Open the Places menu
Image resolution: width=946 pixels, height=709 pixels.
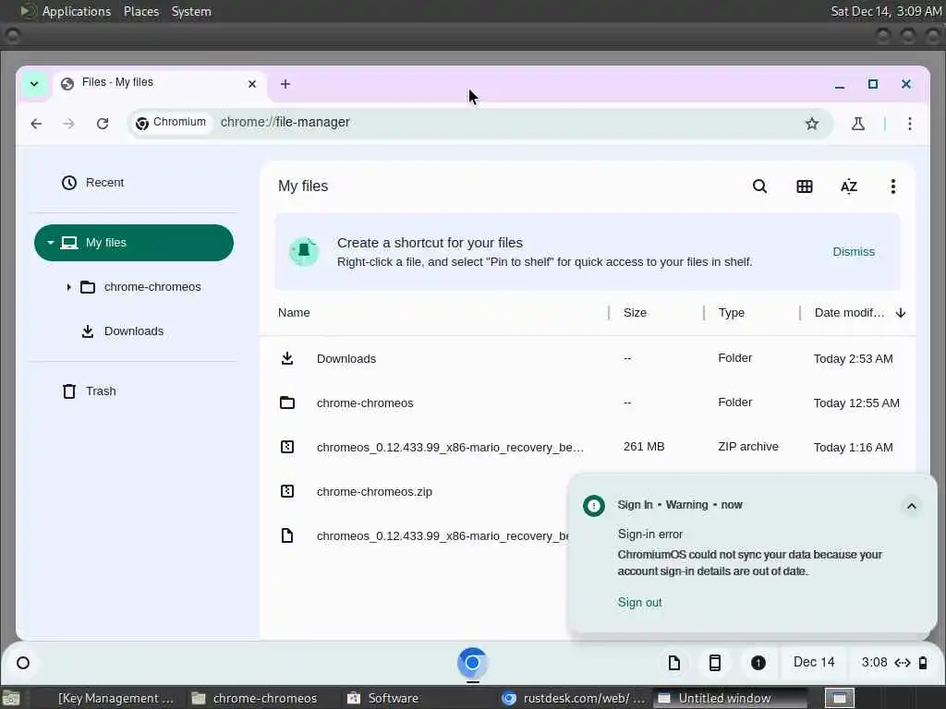point(141,11)
